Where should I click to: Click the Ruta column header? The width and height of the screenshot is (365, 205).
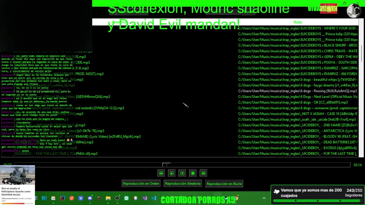[297, 22]
